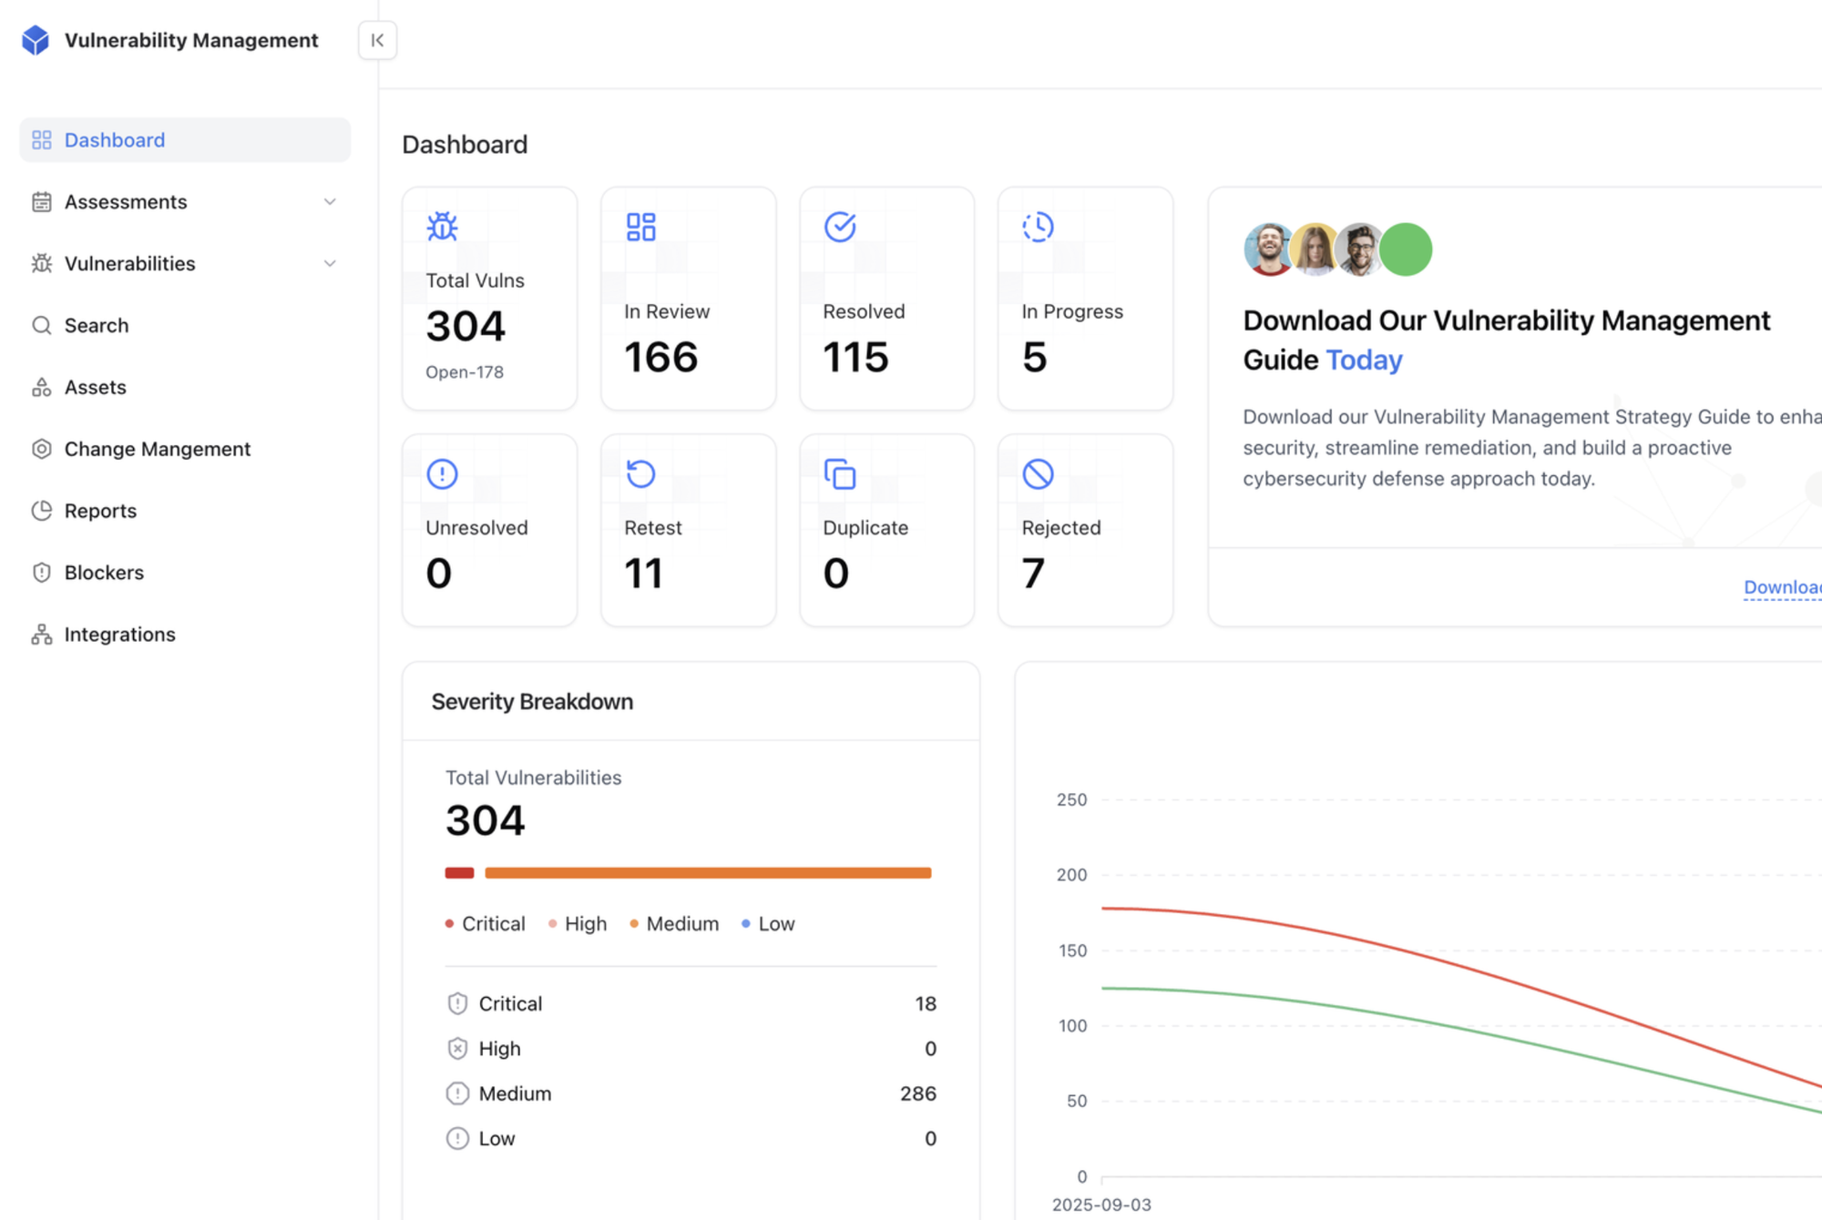Open the Dashboard menu item
The height and width of the screenshot is (1220, 1822).
coord(185,140)
